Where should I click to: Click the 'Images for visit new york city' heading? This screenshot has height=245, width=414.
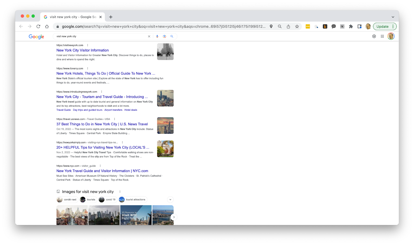(x=88, y=192)
